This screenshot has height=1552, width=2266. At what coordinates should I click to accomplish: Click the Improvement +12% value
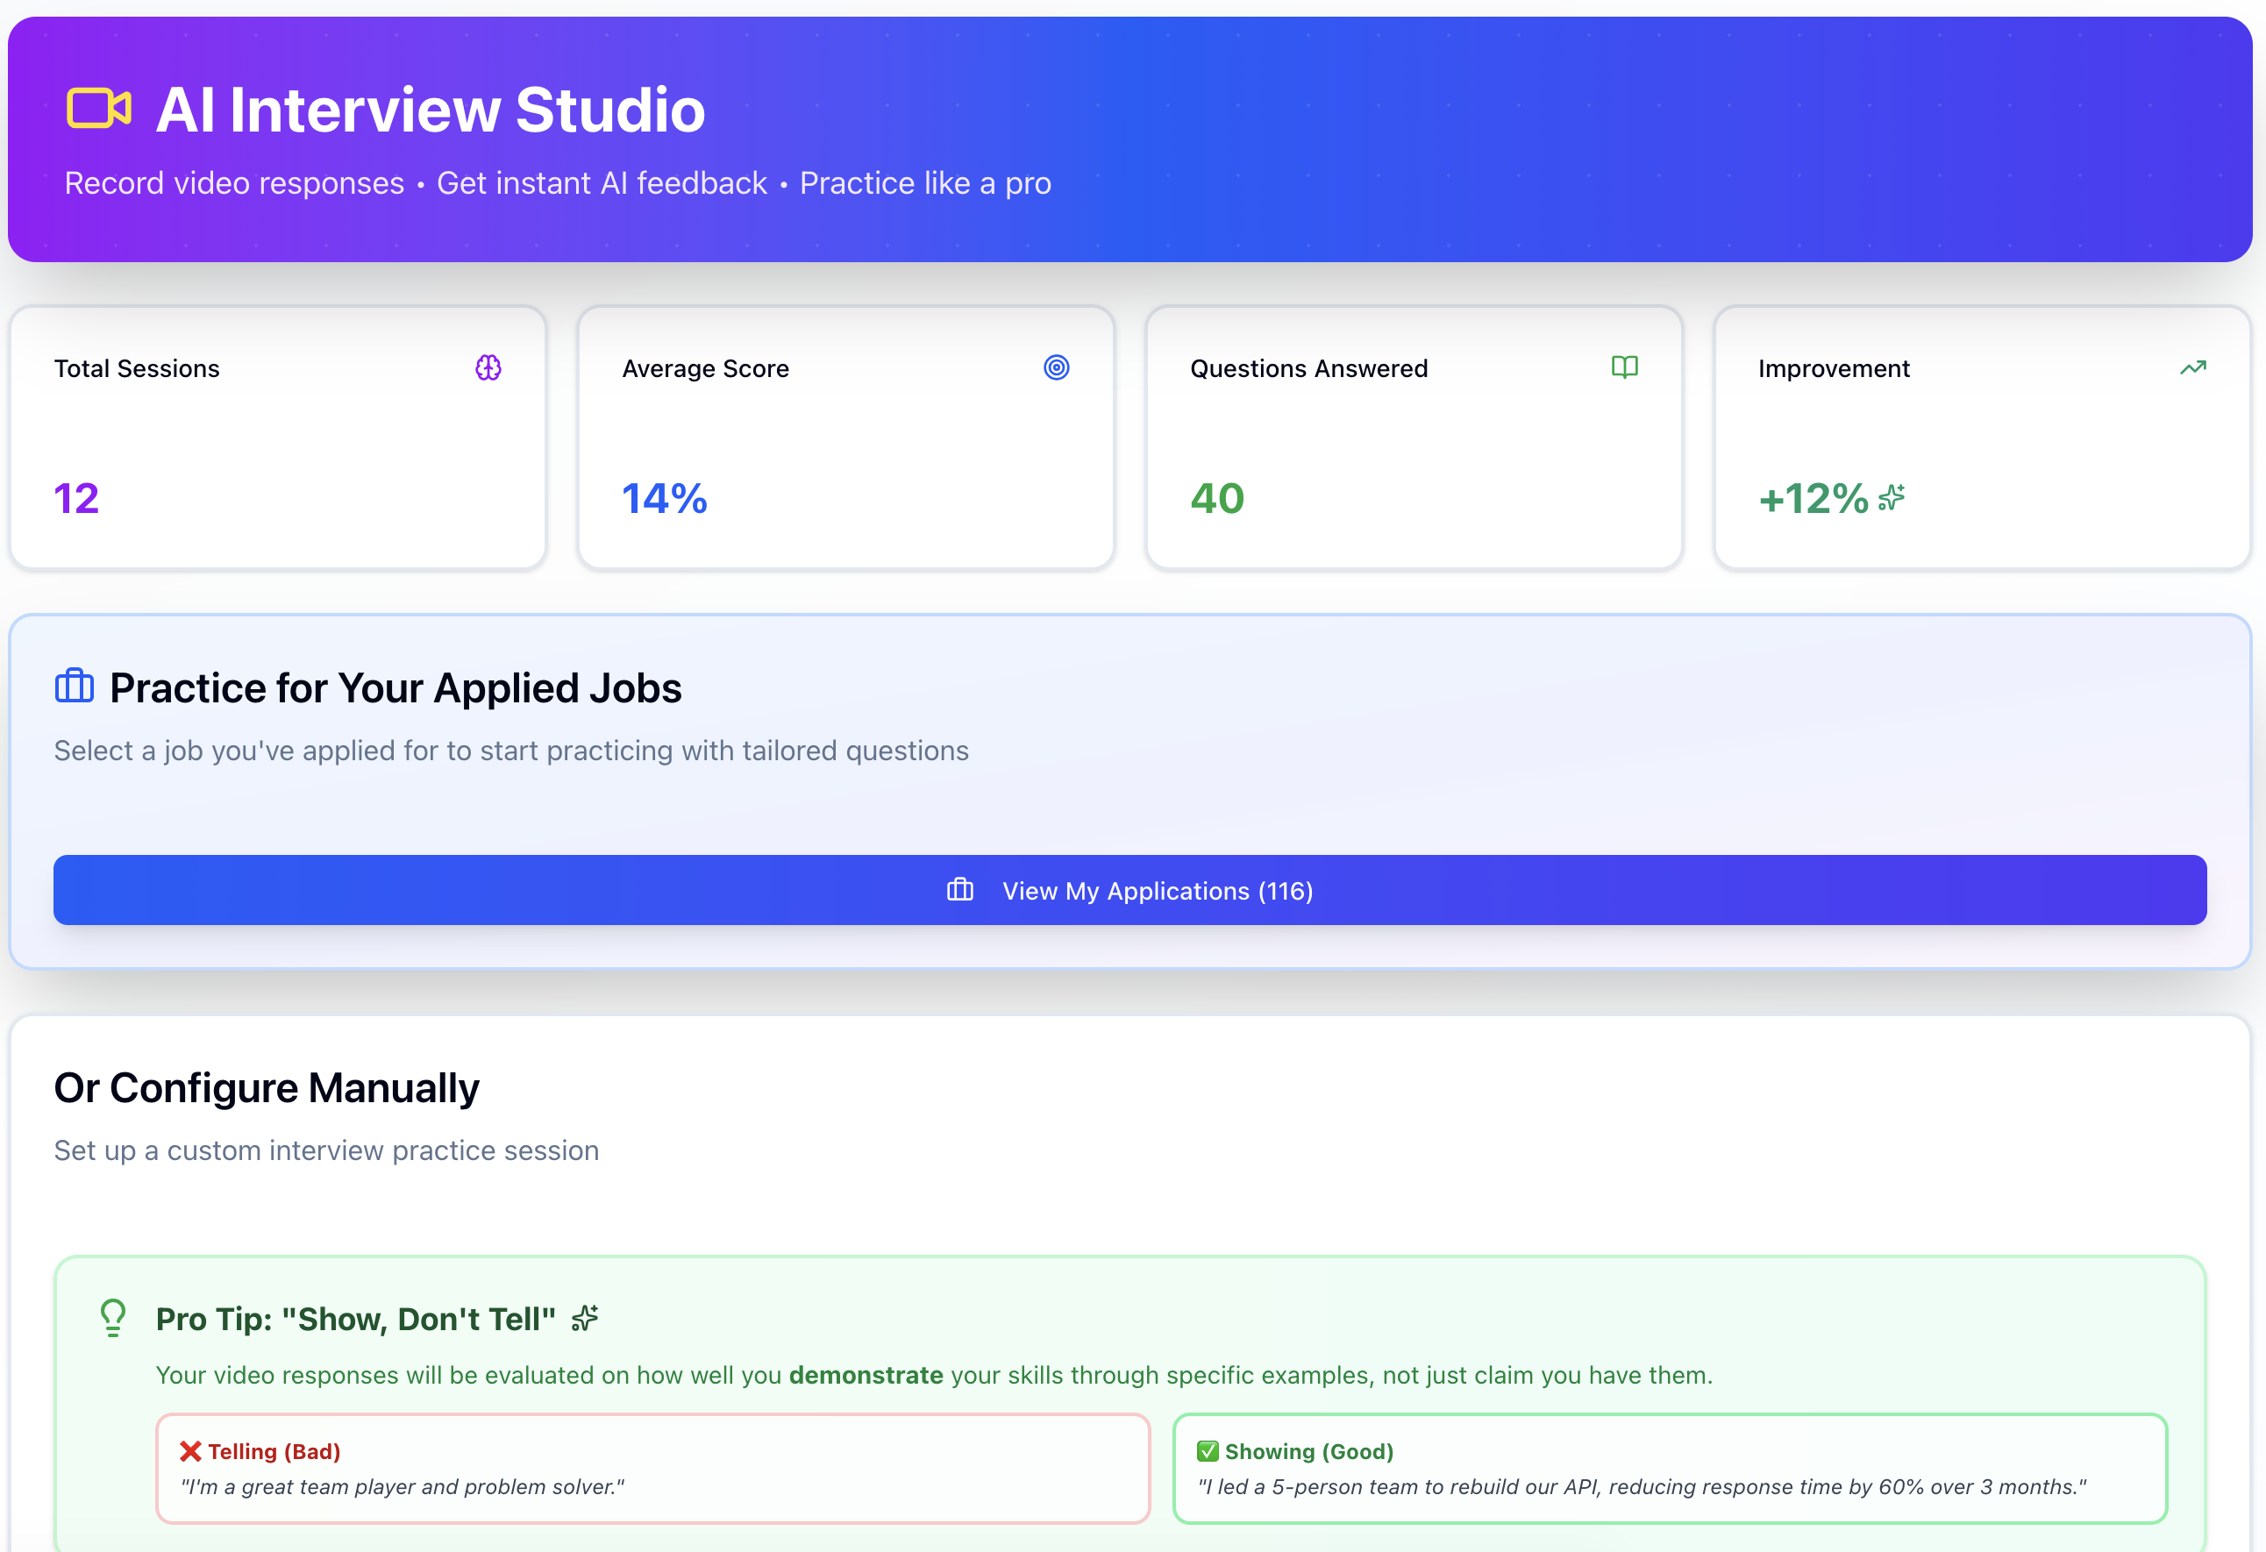(1813, 498)
